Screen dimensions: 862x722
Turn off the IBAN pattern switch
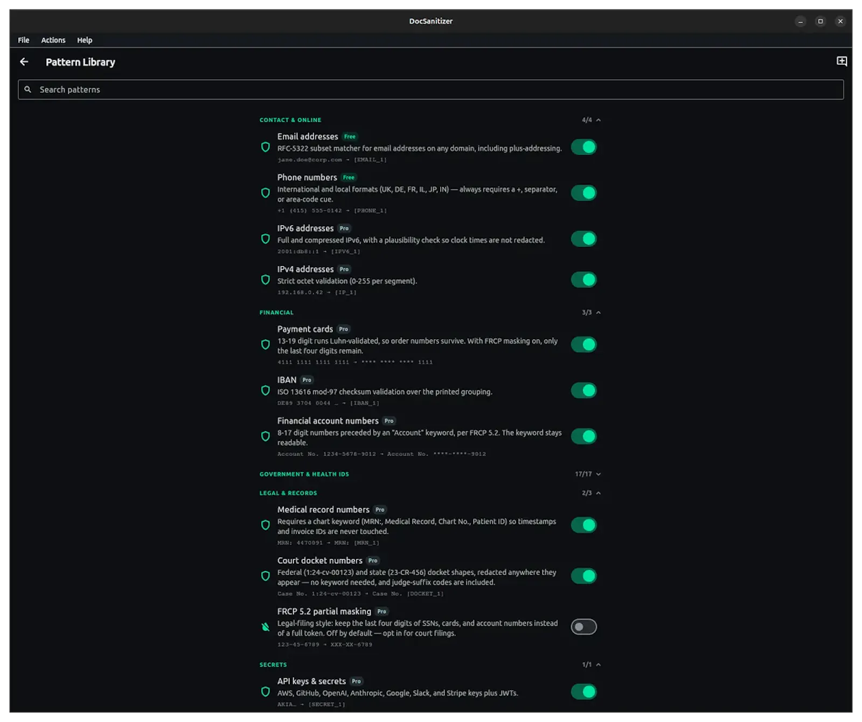coord(584,390)
